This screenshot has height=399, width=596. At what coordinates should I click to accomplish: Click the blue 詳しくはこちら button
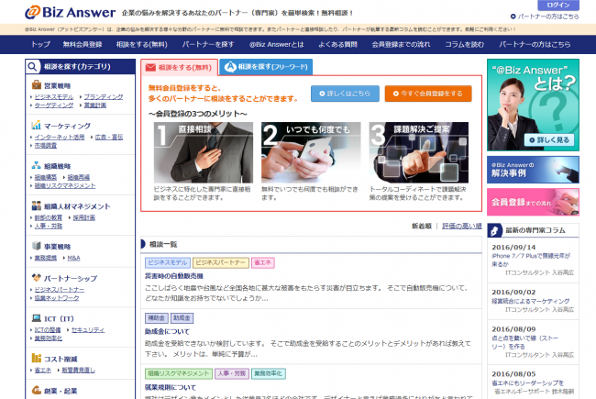(345, 94)
